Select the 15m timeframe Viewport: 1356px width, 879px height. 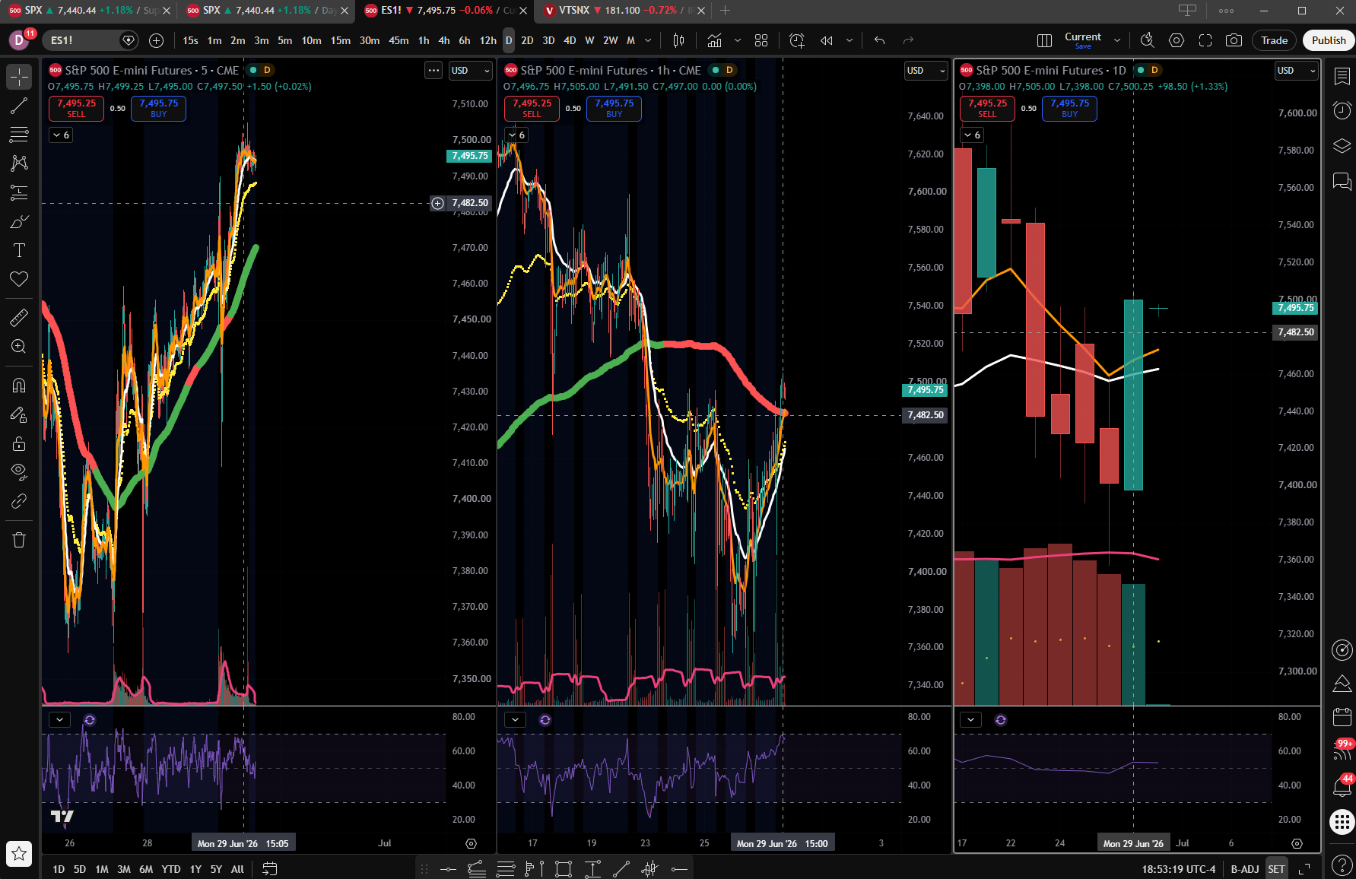[x=340, y=40]
